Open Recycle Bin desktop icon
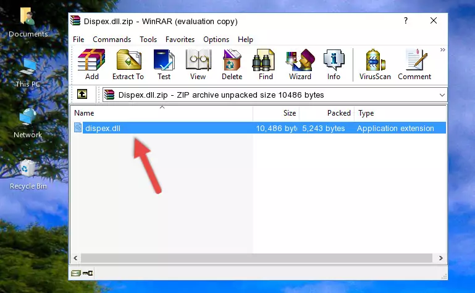The width and height of the screenshot is (475, 293). [x=28, y=175]
